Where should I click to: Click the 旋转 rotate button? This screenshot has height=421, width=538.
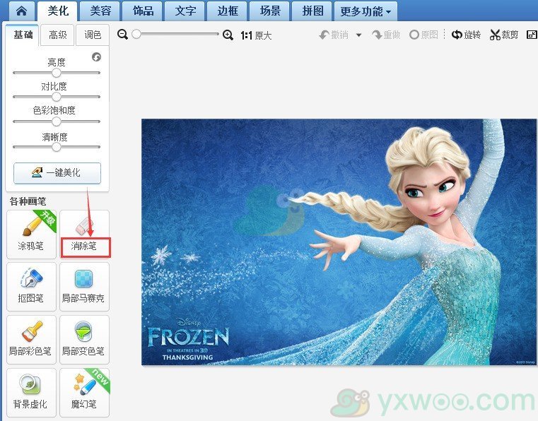coord(466,35)
